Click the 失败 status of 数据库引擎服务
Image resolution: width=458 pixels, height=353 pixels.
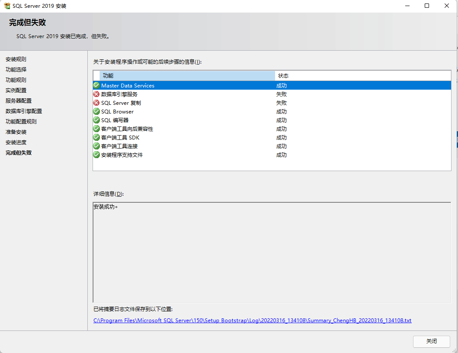coord(282,94)
